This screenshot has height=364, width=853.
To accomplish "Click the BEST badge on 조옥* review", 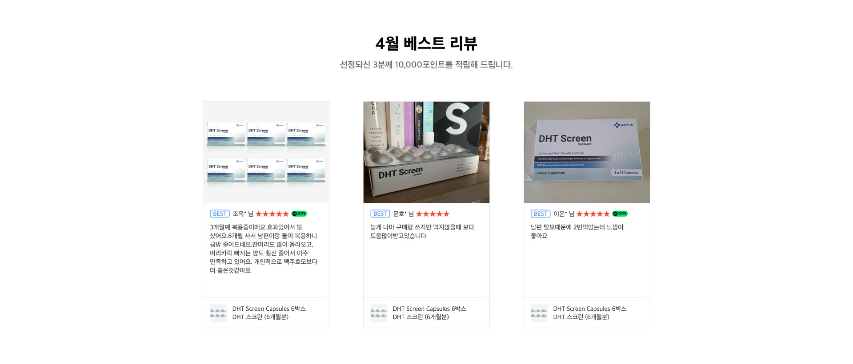I will [x=220, y=214].
